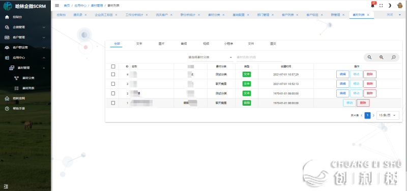Switch to the 视频 filter tab
This screenshot has width=407, height=191.
pyautogui.click(x=206, y=44)
